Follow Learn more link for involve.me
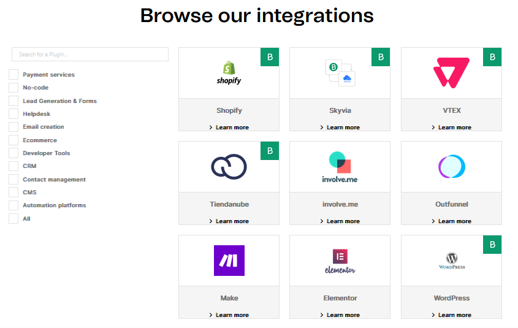This screenshot has height=328, width=518. (x=340, y=221)
